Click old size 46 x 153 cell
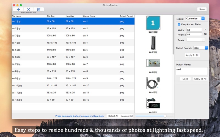The height and width of the screenshot is (137, 220). [51, 28]
